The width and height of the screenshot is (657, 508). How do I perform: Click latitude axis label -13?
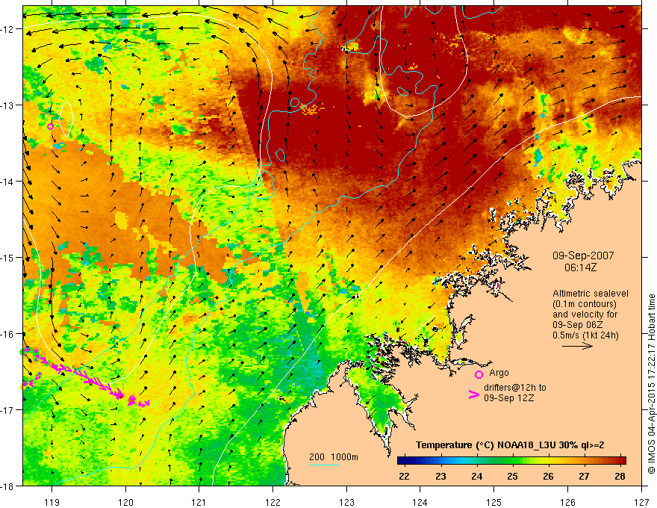coord(8,105)
